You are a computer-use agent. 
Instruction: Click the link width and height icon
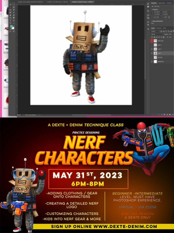point(152,13)
